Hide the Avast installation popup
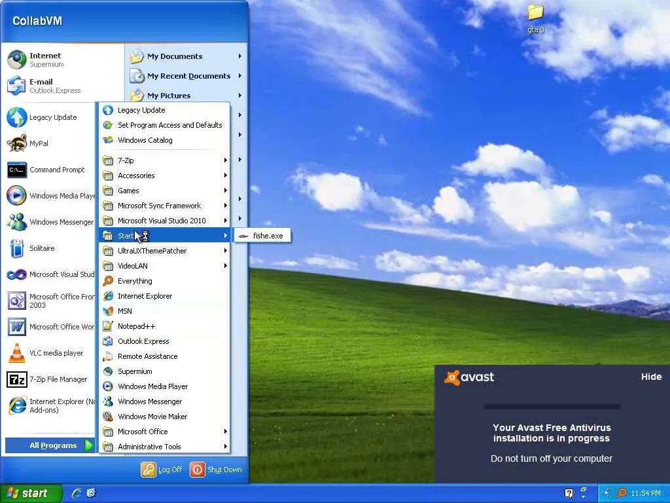The image size is (670, 503). pos(651,377)
